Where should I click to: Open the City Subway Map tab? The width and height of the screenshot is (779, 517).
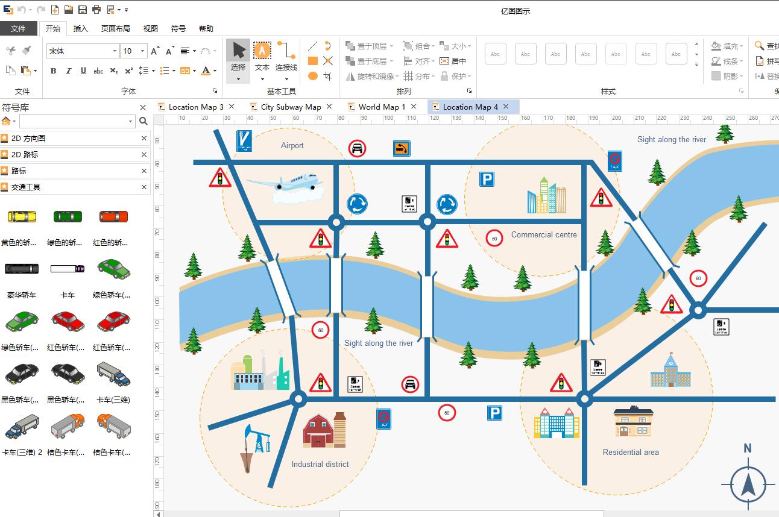point(291,107)
